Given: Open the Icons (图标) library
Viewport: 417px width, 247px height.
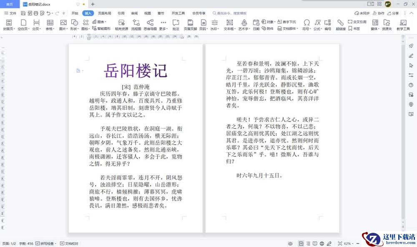Looking at the screenshot, I should 85,25.
